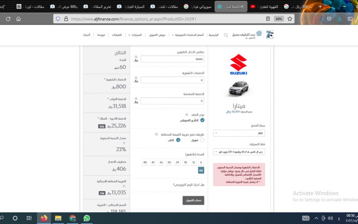Screen dimensions: 358x224
Task: Switch to the مقالات كورة tab
Action: [31, 7]
